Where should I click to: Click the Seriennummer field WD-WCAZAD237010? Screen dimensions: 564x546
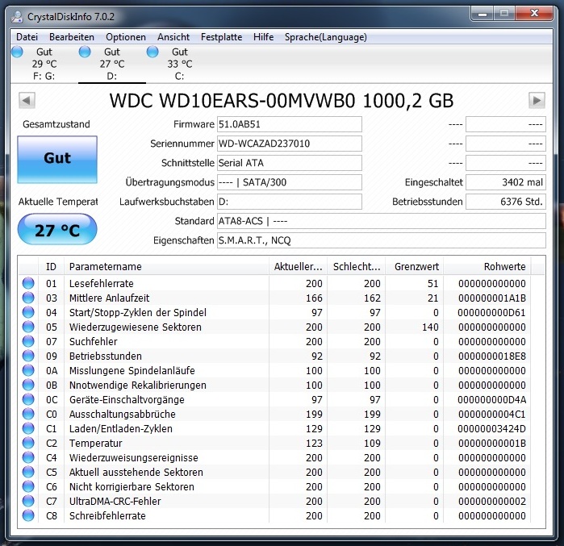[x=290, y=144]
